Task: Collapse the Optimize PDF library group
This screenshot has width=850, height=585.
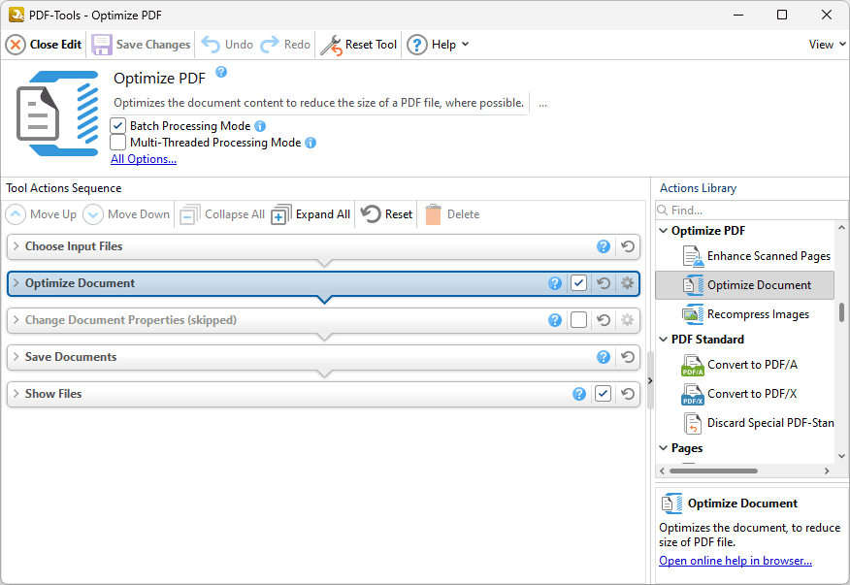Action: click(x=664, y=231)
